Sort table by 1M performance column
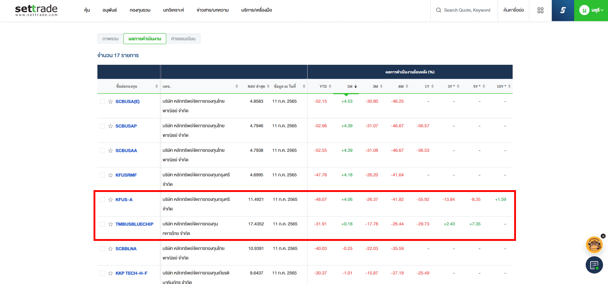 point(351,87)
